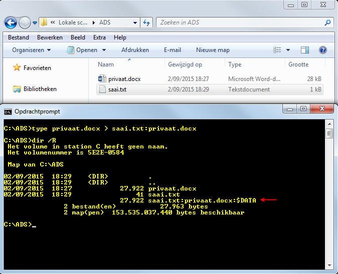The image size is (338, 274).
Task: Toggle the preview pane icon
Action: pos(305,50)
